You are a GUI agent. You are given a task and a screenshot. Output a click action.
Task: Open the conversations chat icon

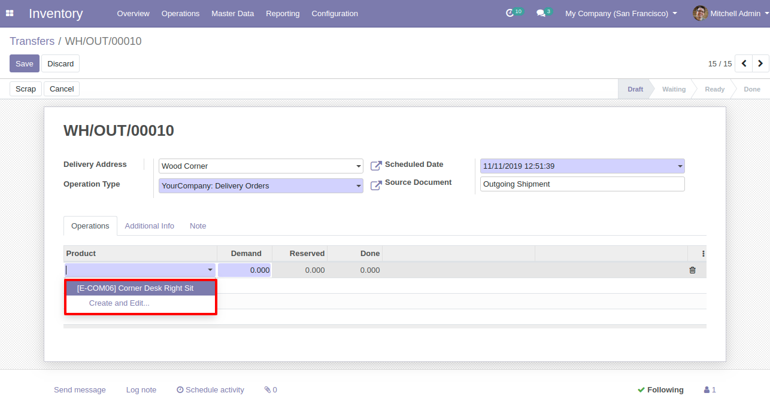(541, 13)
